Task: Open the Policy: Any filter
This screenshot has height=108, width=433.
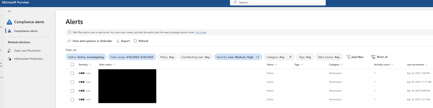Action: click(x=167, y=57)
